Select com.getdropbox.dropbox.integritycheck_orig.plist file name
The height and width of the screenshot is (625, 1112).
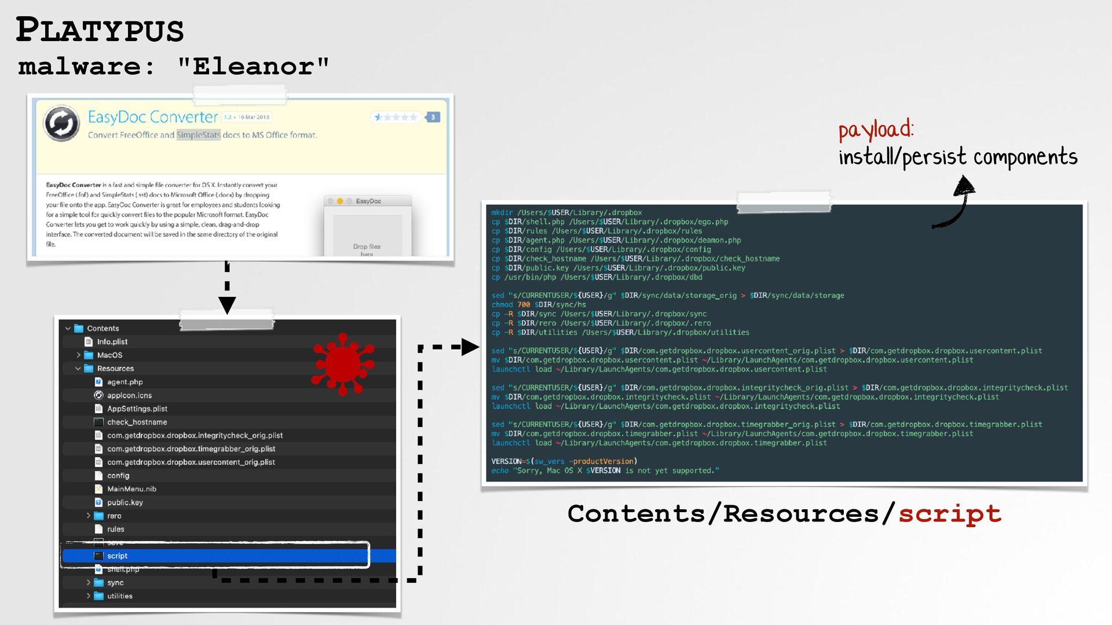pyautogui.click(x=195, y=435)
